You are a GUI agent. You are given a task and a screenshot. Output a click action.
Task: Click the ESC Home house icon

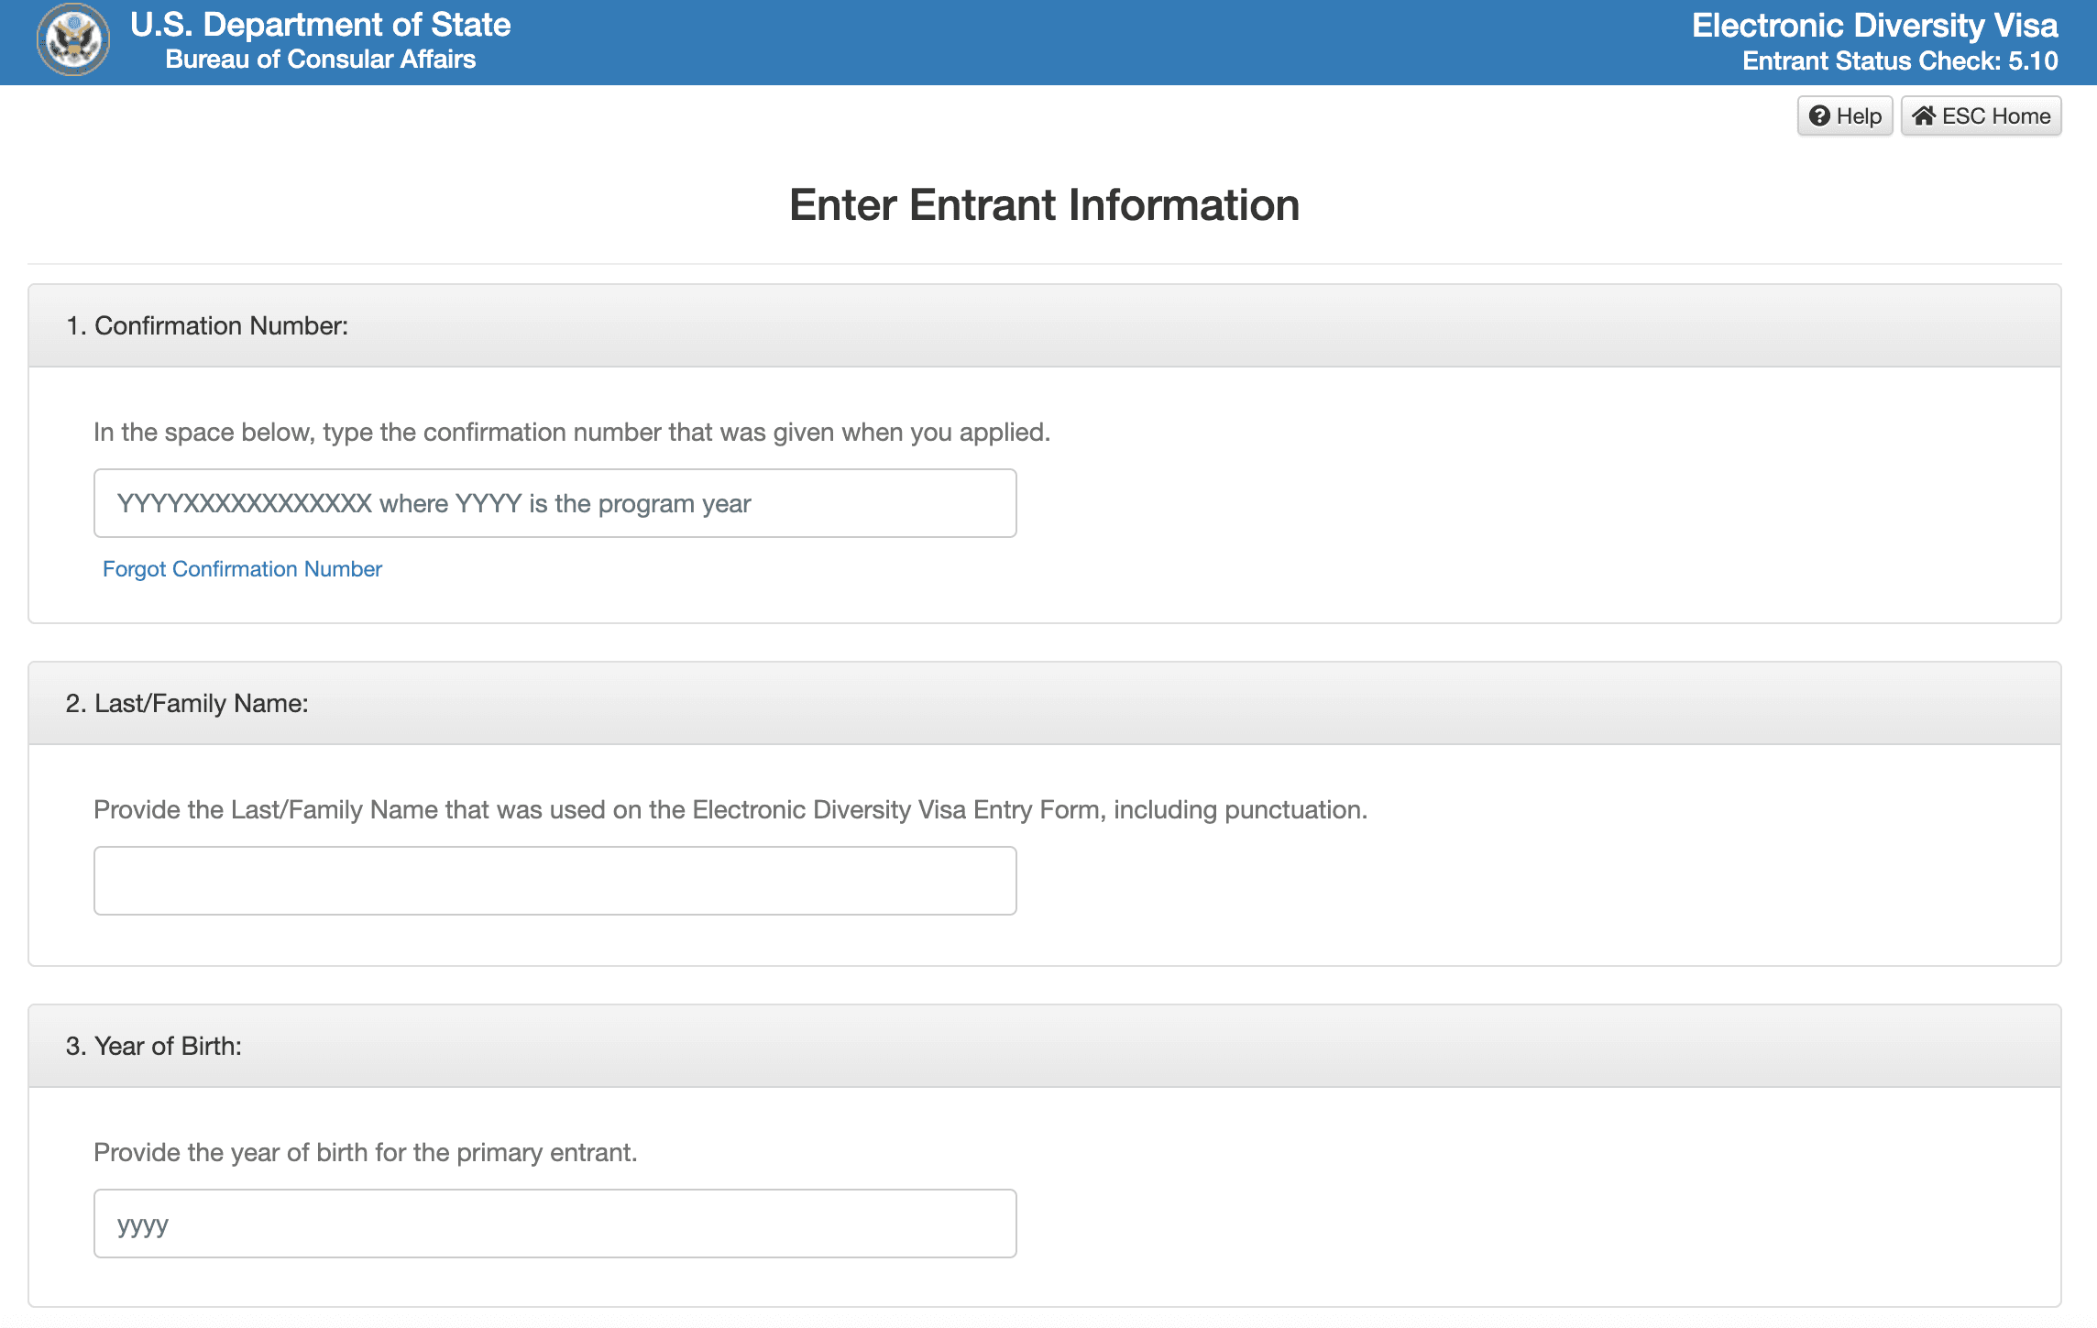coord(1923,115)
